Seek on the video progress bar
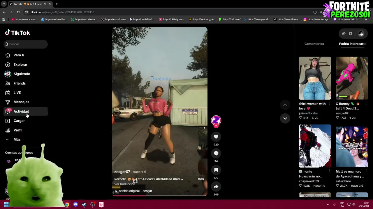The image size is (373, 209). click(x=160, y=195)
